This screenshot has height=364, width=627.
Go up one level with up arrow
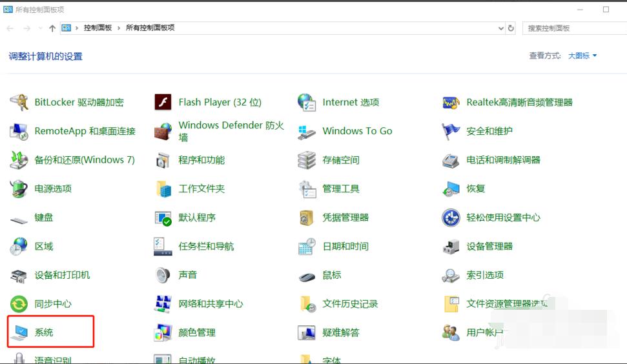point(52,28)
